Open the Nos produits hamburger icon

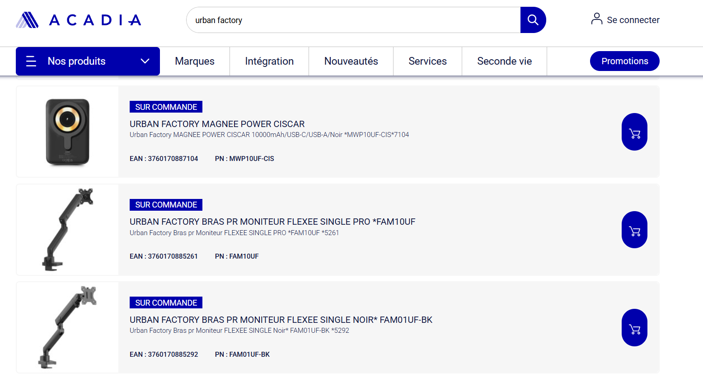point(31,61)
